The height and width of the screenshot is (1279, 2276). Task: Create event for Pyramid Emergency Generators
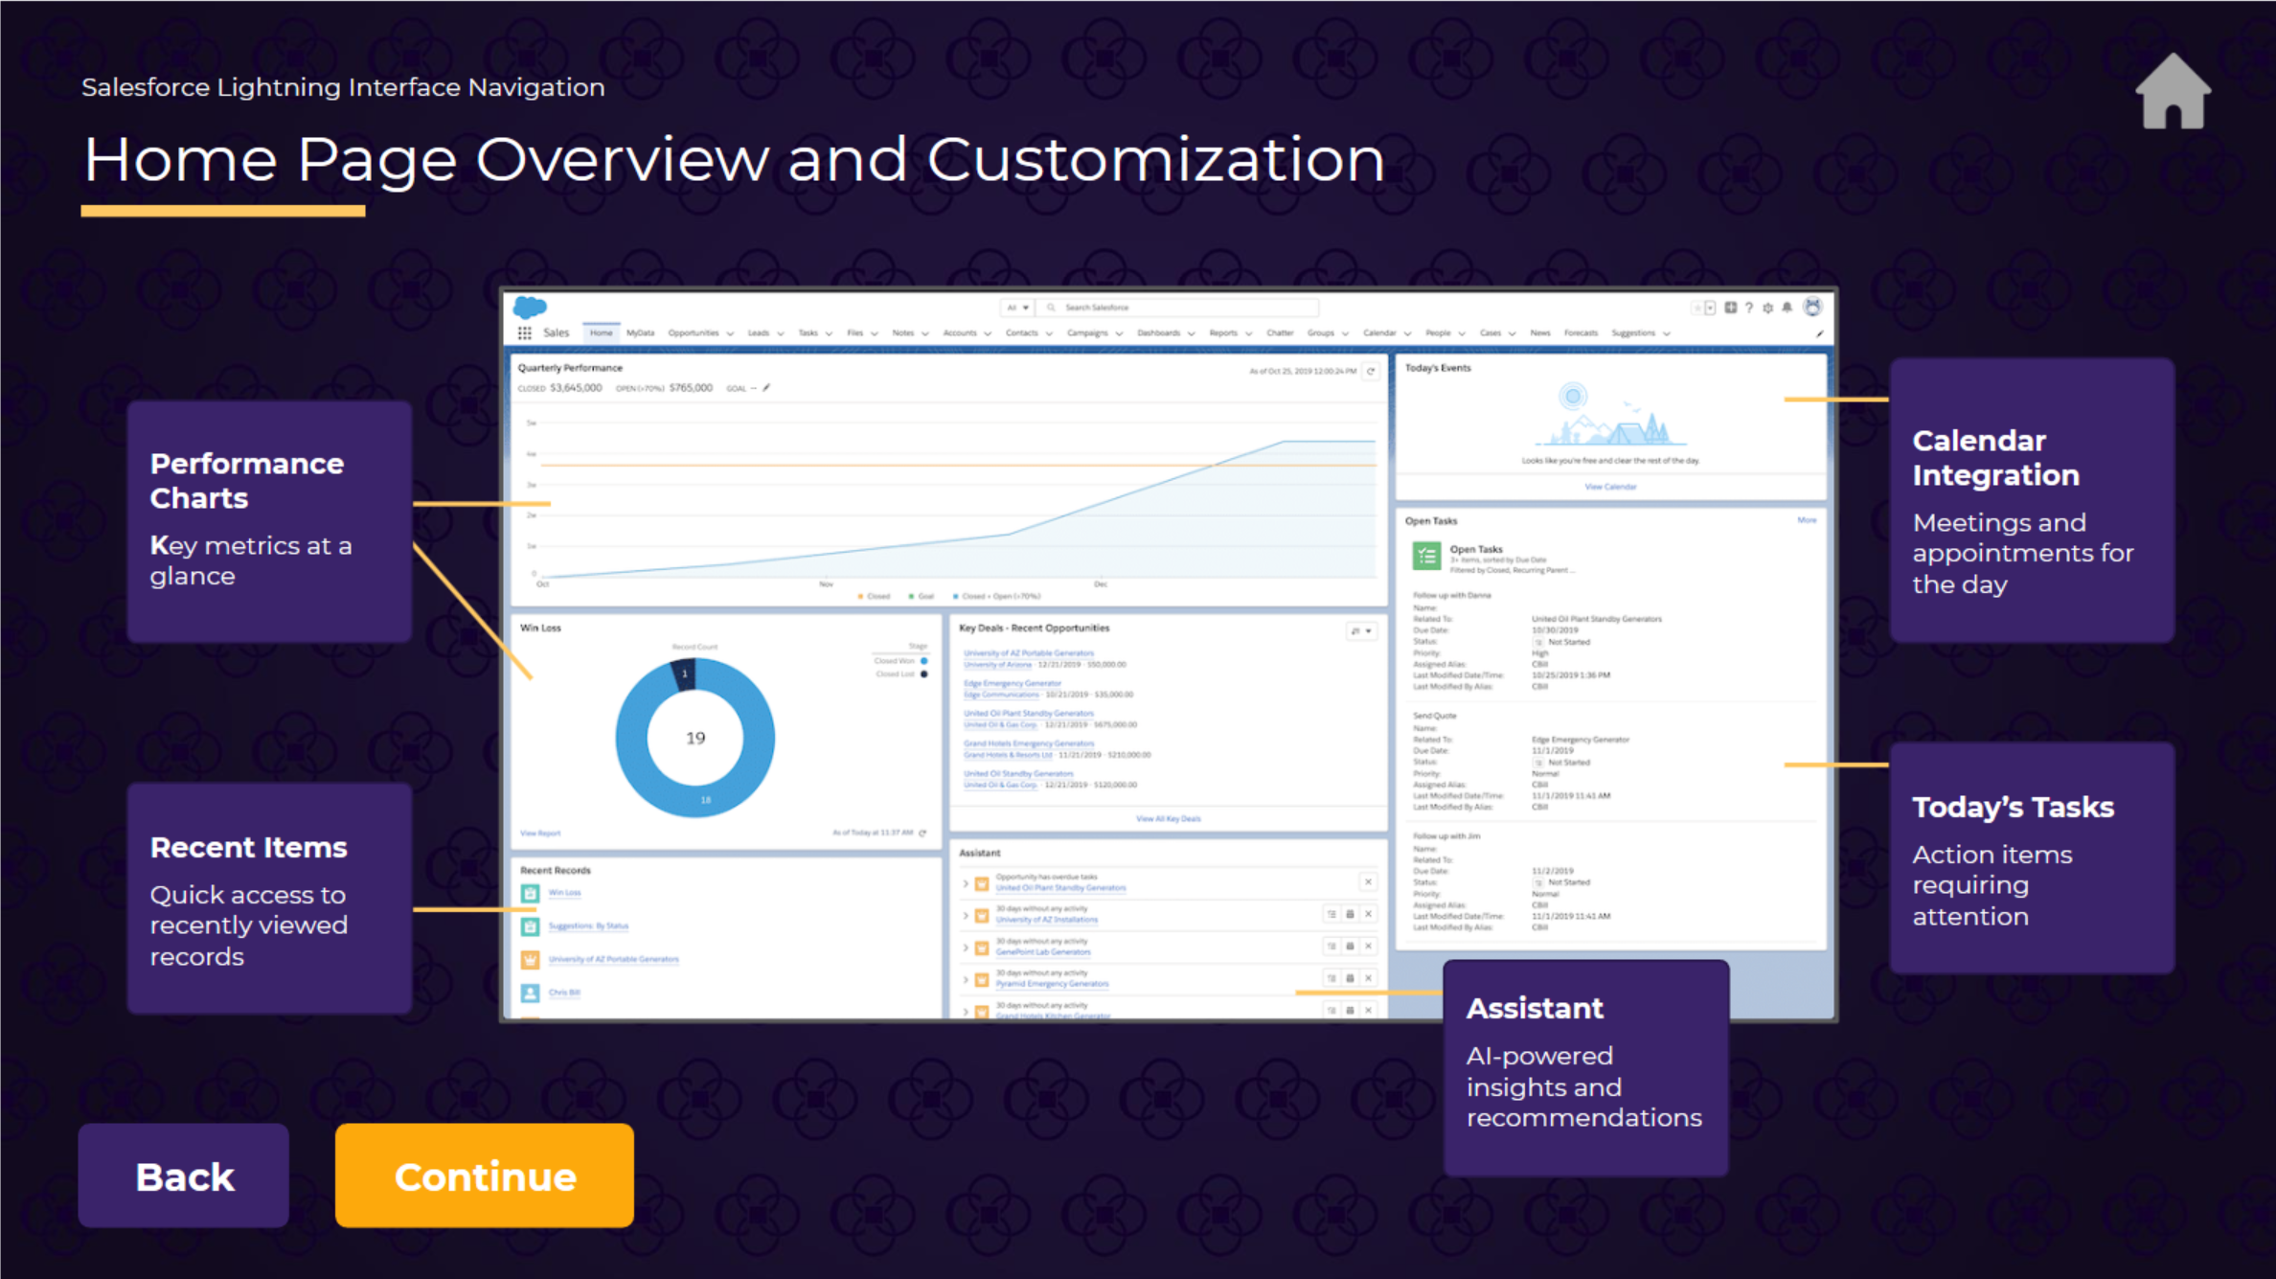1350,978
